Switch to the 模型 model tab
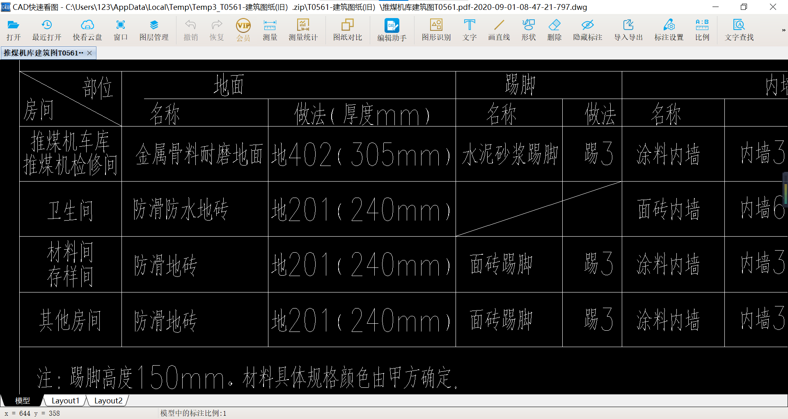Viewport: 788px width, 419px height. click(x=23, y=401)
